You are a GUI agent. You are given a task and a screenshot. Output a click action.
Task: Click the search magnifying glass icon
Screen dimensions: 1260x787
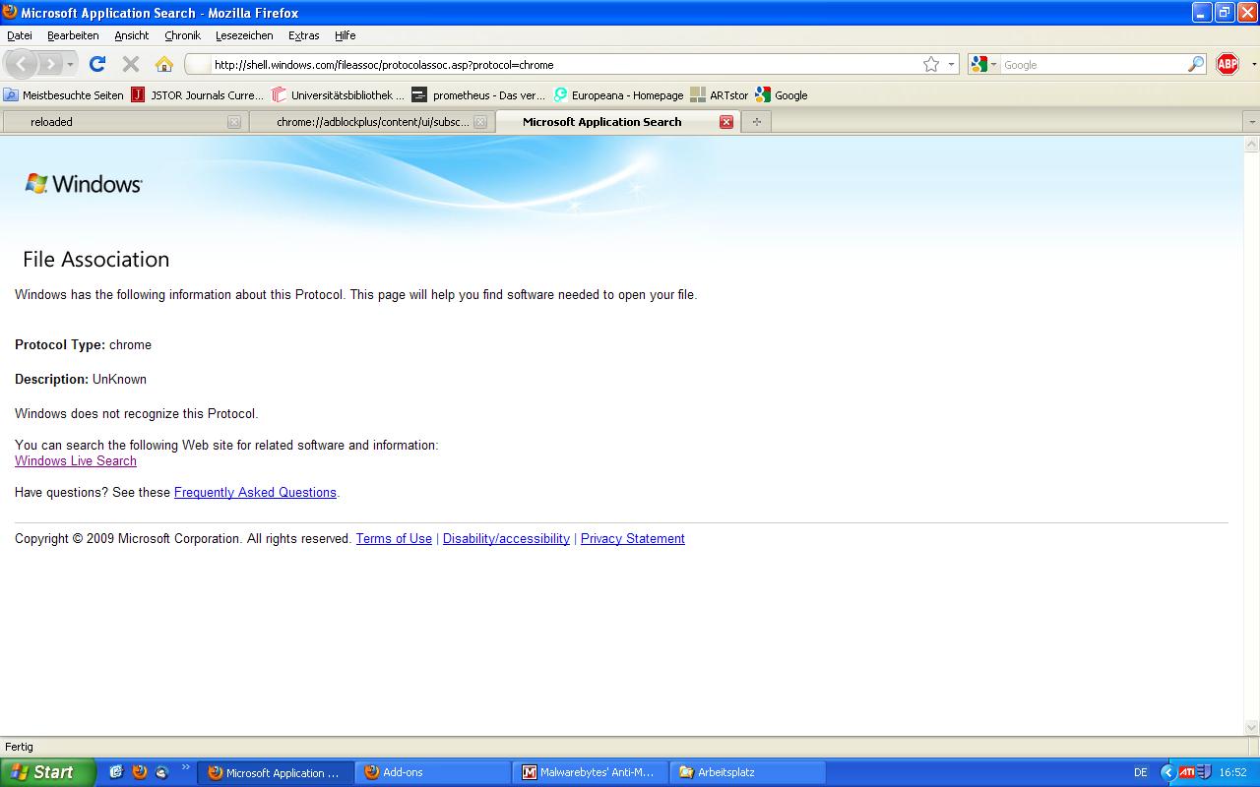1196,64
